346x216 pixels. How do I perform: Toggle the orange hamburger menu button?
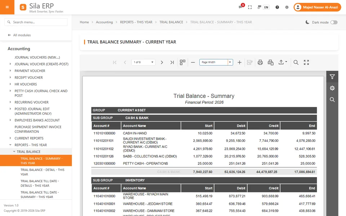(x=7, y=7)
